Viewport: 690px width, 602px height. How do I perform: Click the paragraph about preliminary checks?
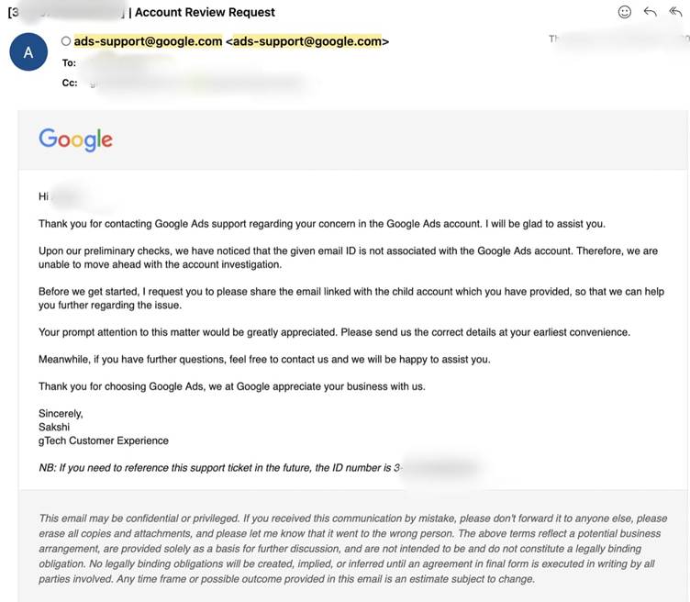(x=348, y=258)
